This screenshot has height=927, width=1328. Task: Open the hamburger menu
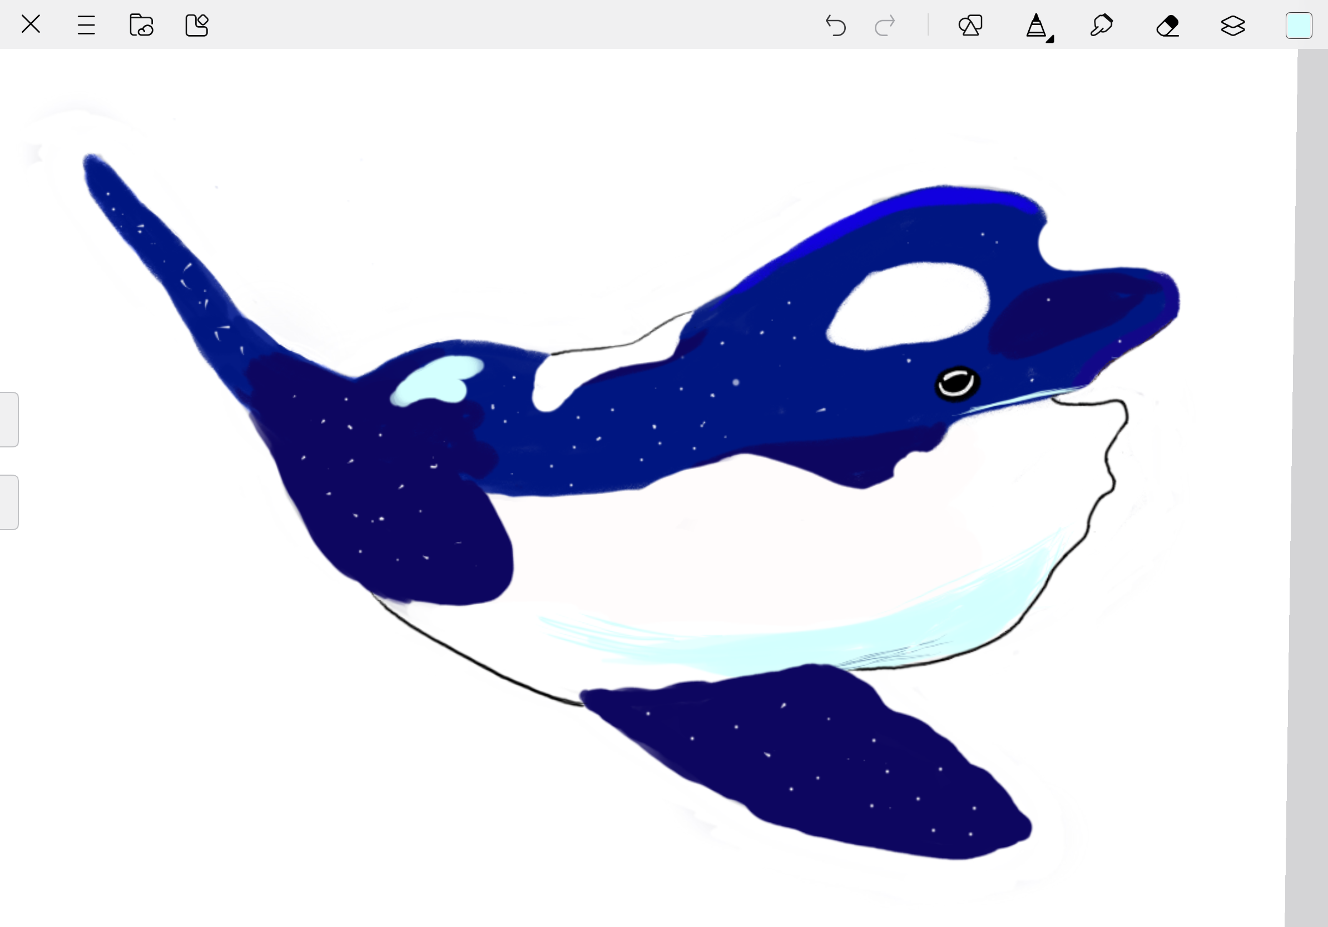tap(86, 26)
